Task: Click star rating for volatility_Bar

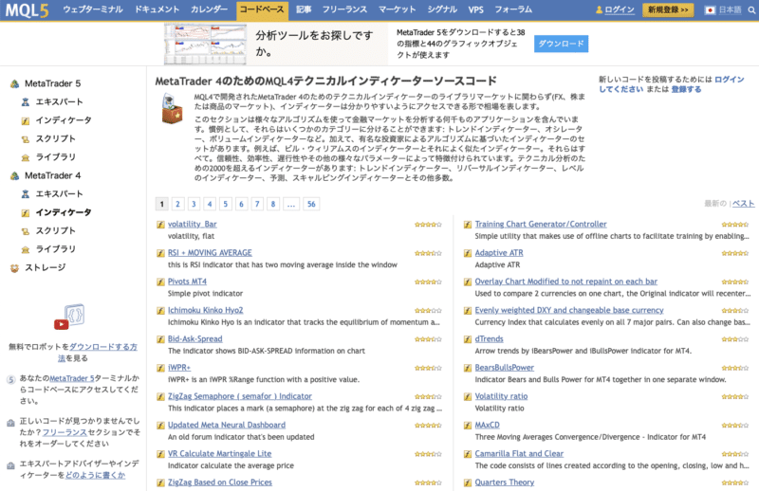Action: click(x=429, y=225)
